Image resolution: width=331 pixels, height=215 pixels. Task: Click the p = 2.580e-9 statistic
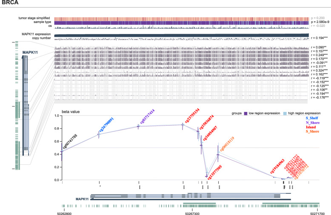320,22
